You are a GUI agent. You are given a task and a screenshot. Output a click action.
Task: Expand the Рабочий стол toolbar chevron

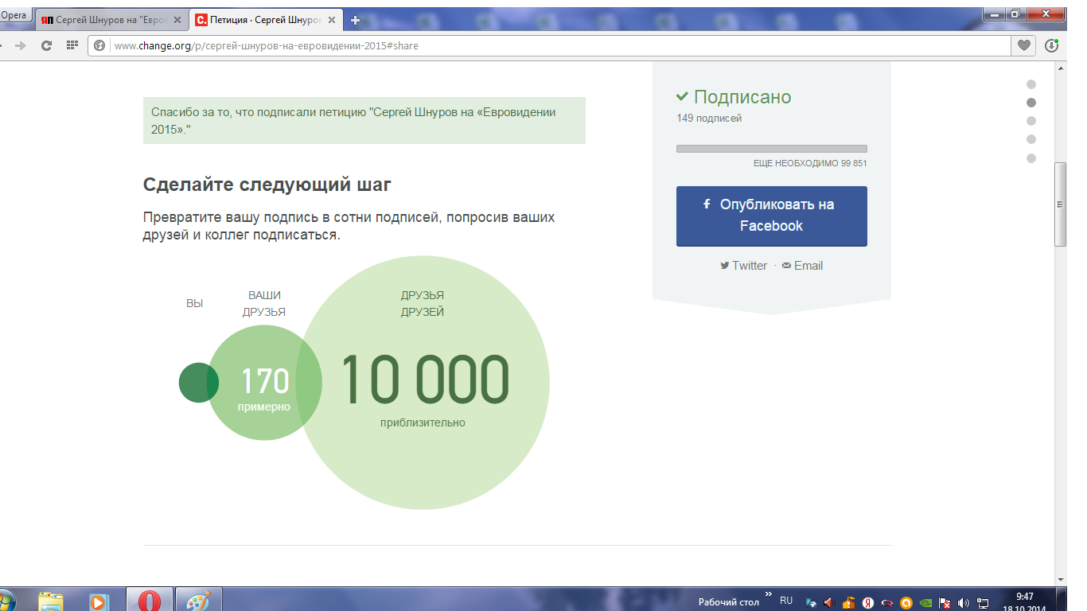click(x=769, y=593)
